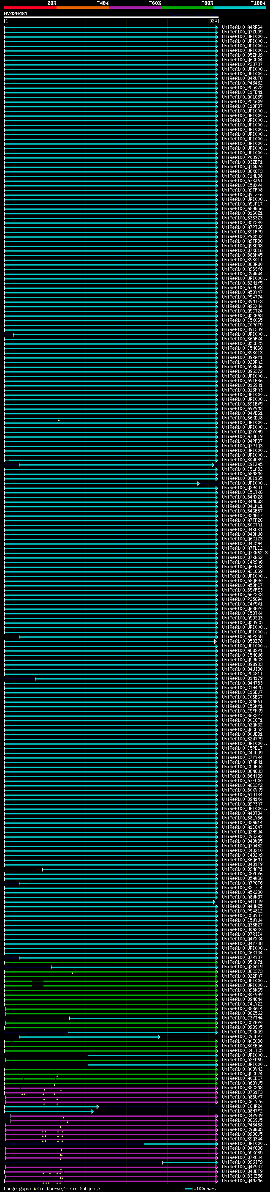270x1192 pixels.
Task: Select the UniRef100_B8C2N8 label
Action: click(x=242, y=1088)
